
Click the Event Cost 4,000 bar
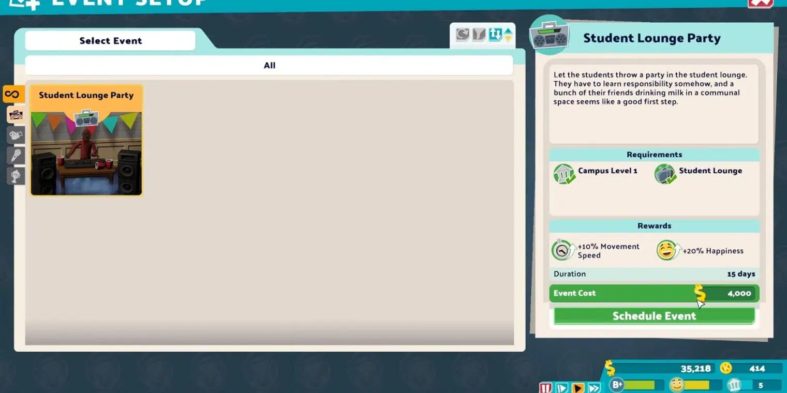pyautogui.click(x=654, y=293)
